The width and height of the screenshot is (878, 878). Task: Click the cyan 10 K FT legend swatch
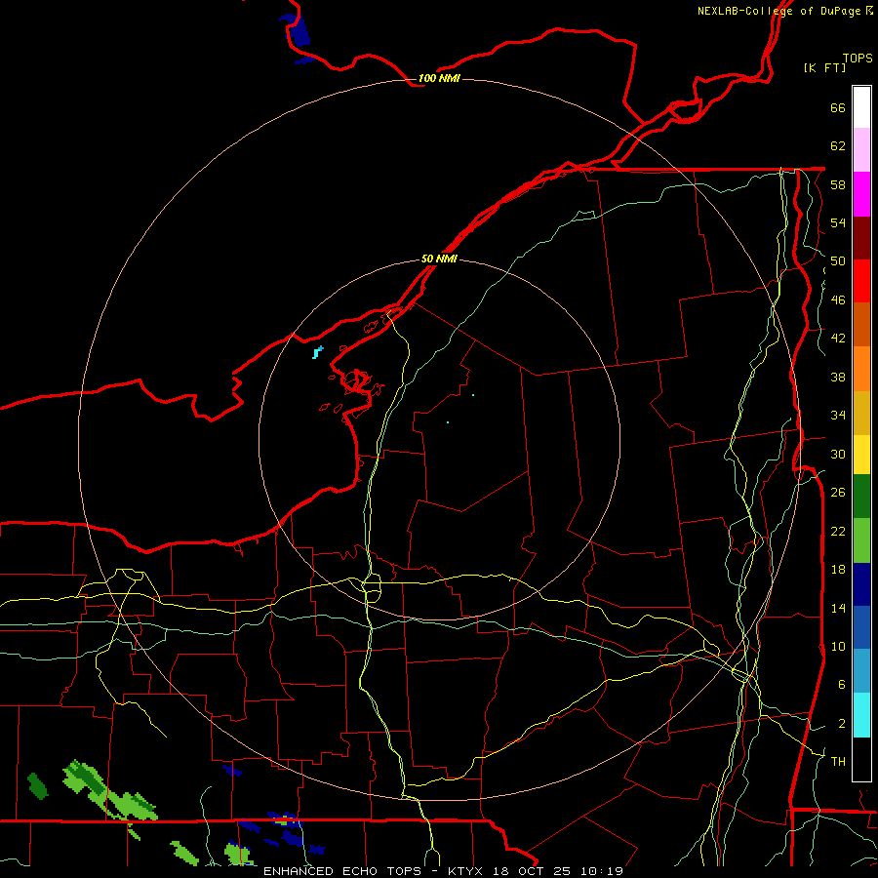[861, 715]
